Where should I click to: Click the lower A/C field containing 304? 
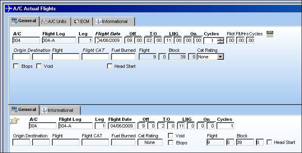tap(42, 126)
